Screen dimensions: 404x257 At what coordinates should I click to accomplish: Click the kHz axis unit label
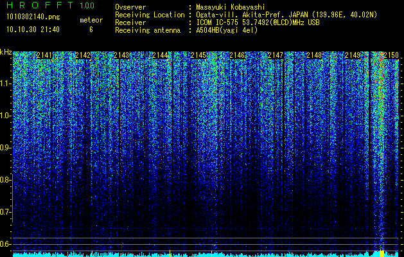click(6, 52)
